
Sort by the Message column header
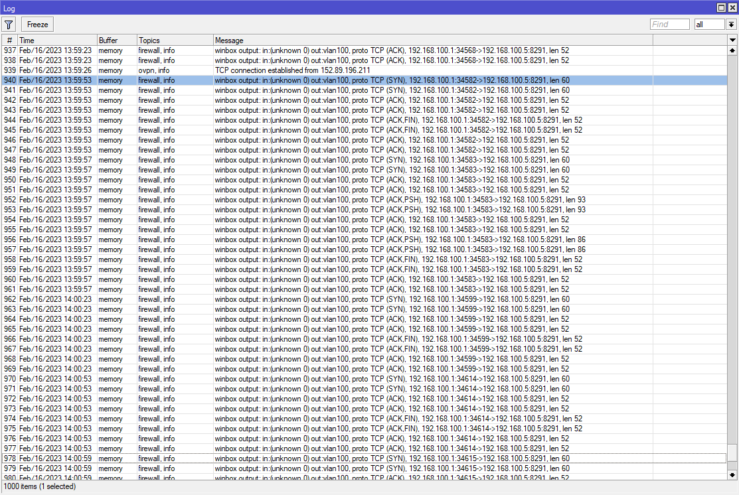point(433,40)
